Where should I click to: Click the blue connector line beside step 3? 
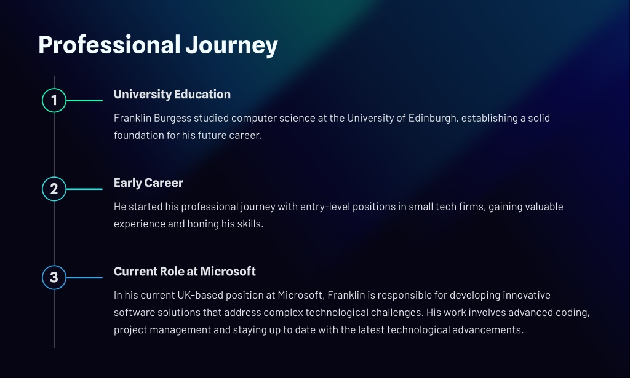[84, 277]
